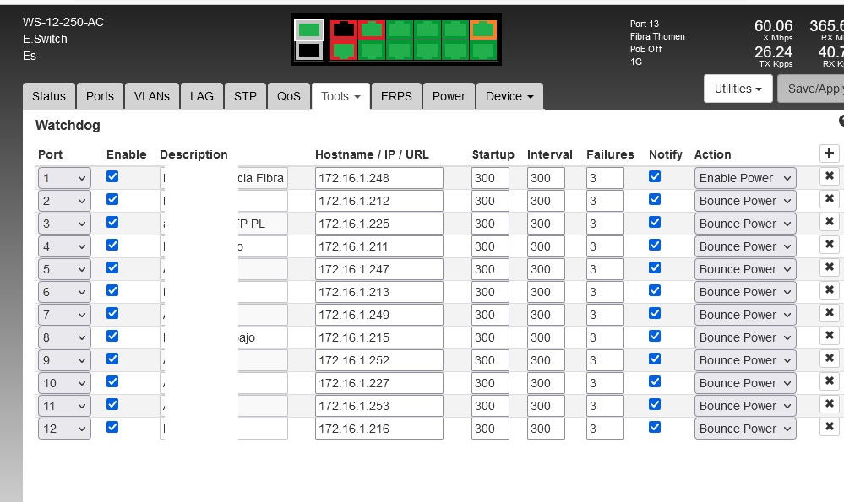844x502 pixels.
Task: Edit Interval value for port 6 row
Action: point(546,292)
